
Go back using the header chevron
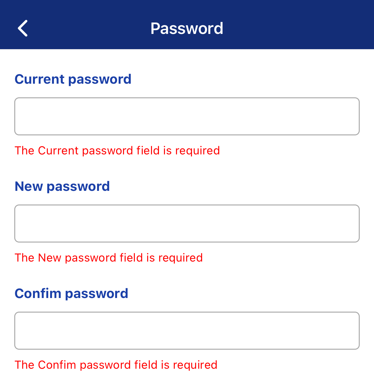click(x=23, y=28)
